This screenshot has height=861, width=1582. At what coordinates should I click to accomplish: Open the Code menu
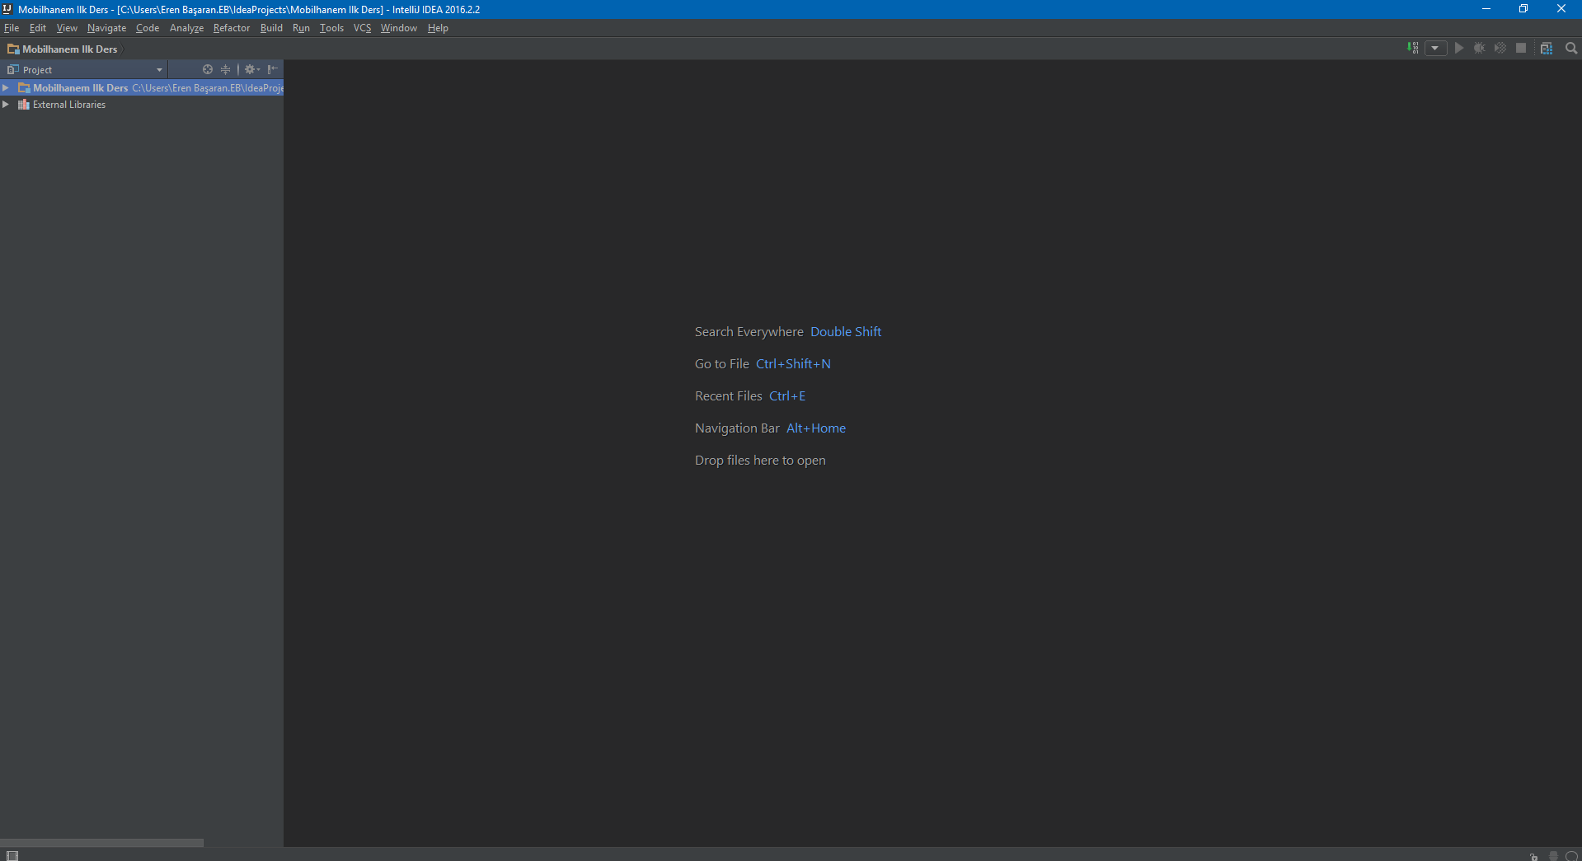(148, 28)
